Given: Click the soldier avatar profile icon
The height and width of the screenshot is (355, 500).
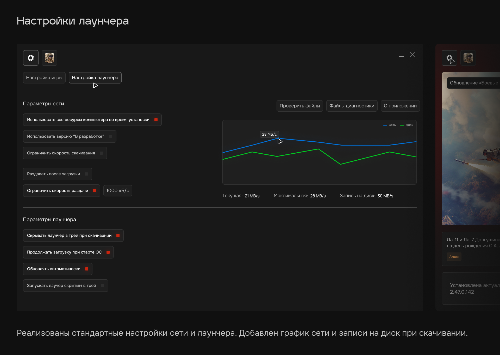Looking at the screenshot, I should [49, 58].
